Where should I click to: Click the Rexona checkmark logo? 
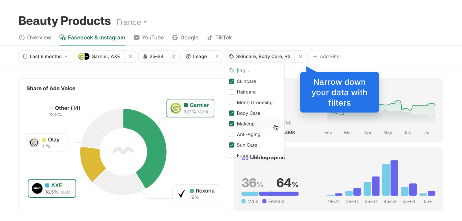182,194
